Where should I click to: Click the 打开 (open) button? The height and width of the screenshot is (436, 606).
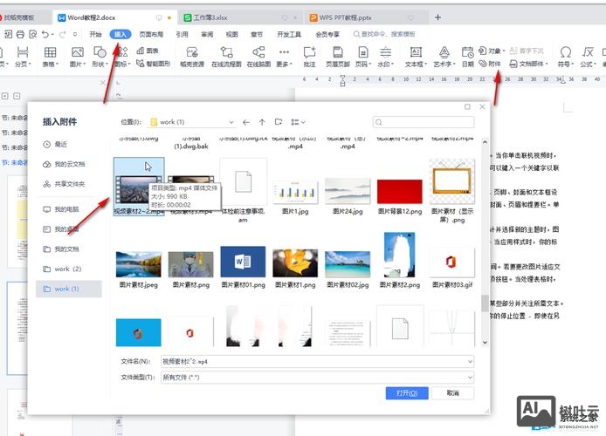click(406, 394)
